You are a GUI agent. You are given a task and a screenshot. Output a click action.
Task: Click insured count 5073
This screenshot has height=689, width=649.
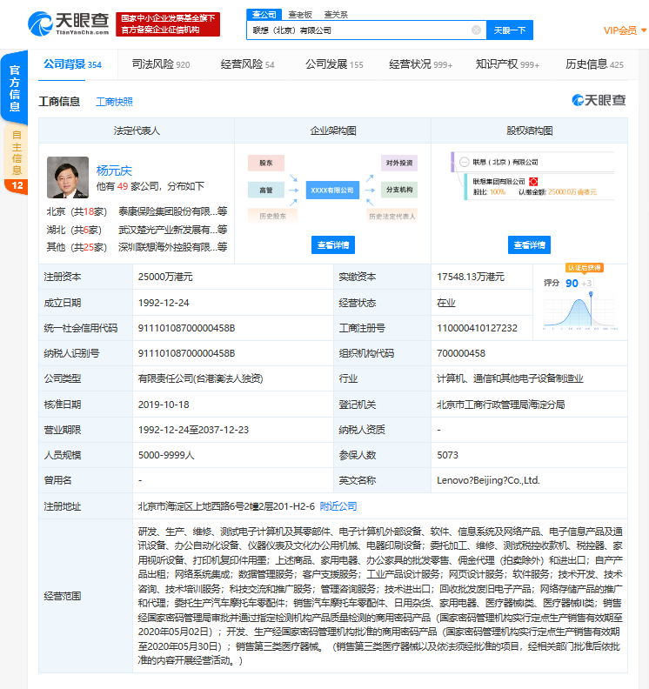(x=447, y=455)
